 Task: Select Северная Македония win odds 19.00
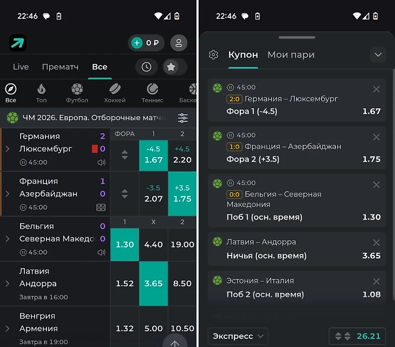[182, 245]
